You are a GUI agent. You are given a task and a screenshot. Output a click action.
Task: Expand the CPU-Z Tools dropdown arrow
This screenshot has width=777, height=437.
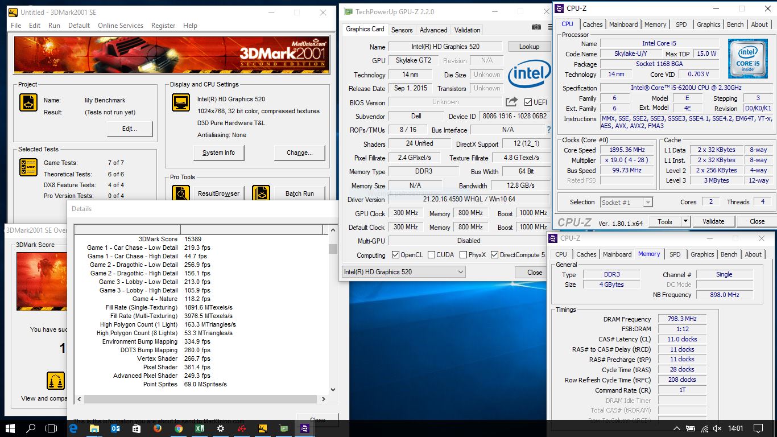coord(685,221)
